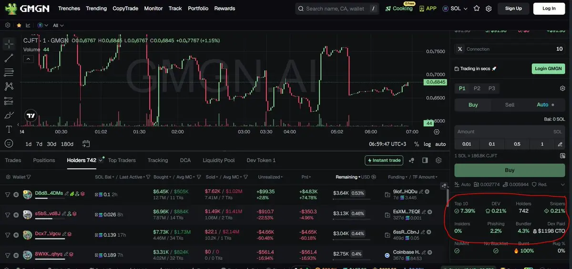The height and width of the screenshot is (269, 572).
Task: Select the crosshair cursor tool
Action: pos(9,44)
